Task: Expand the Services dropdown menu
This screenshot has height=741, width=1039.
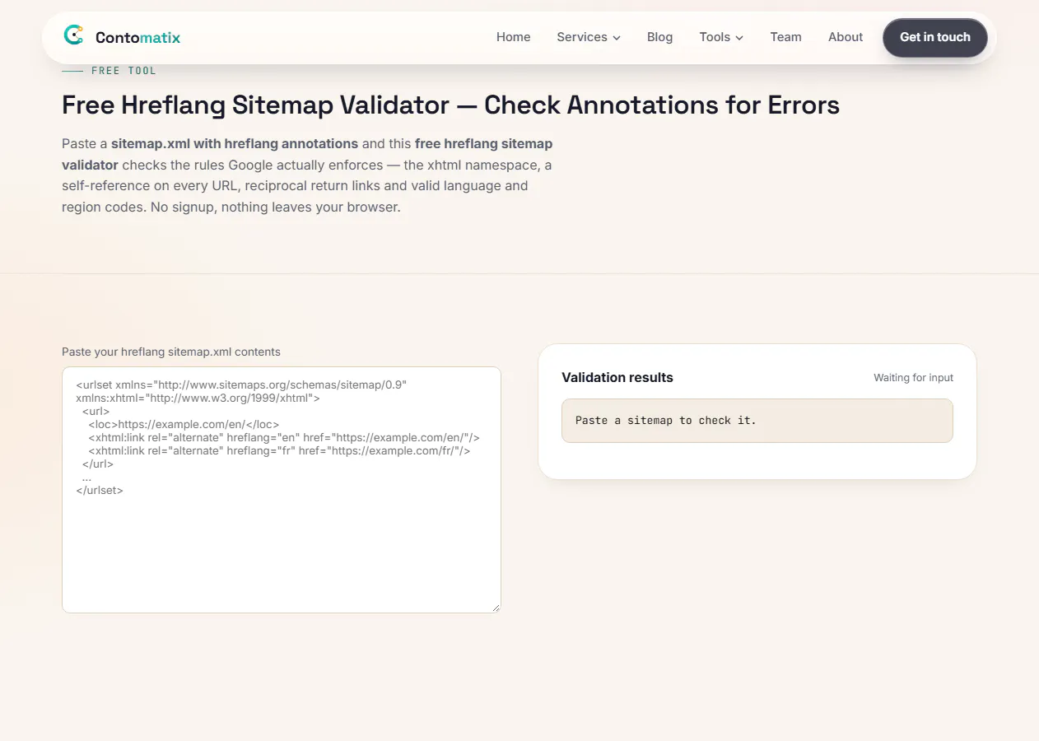Action: (x=589, y=37)
